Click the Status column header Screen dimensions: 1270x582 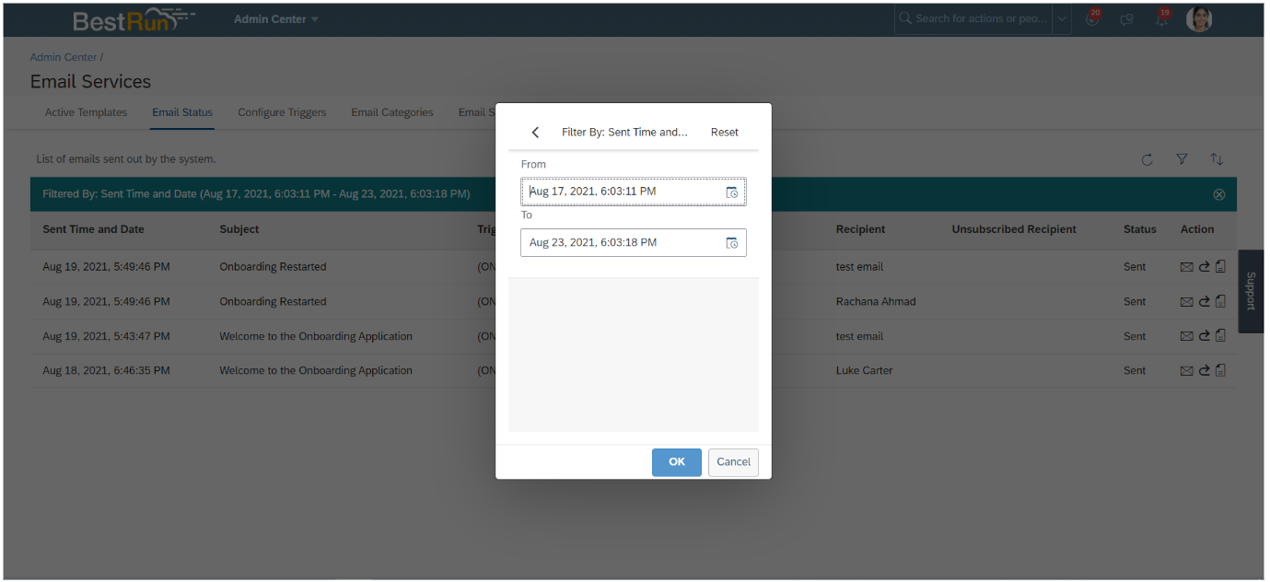[x=1139, y=229]
